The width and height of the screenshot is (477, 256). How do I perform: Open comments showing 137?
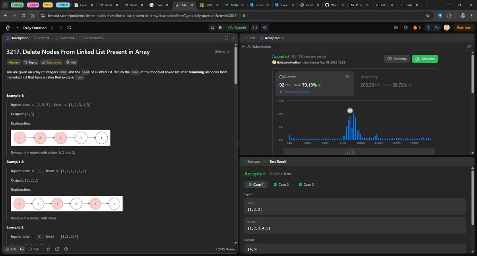(x=33, y=249)
